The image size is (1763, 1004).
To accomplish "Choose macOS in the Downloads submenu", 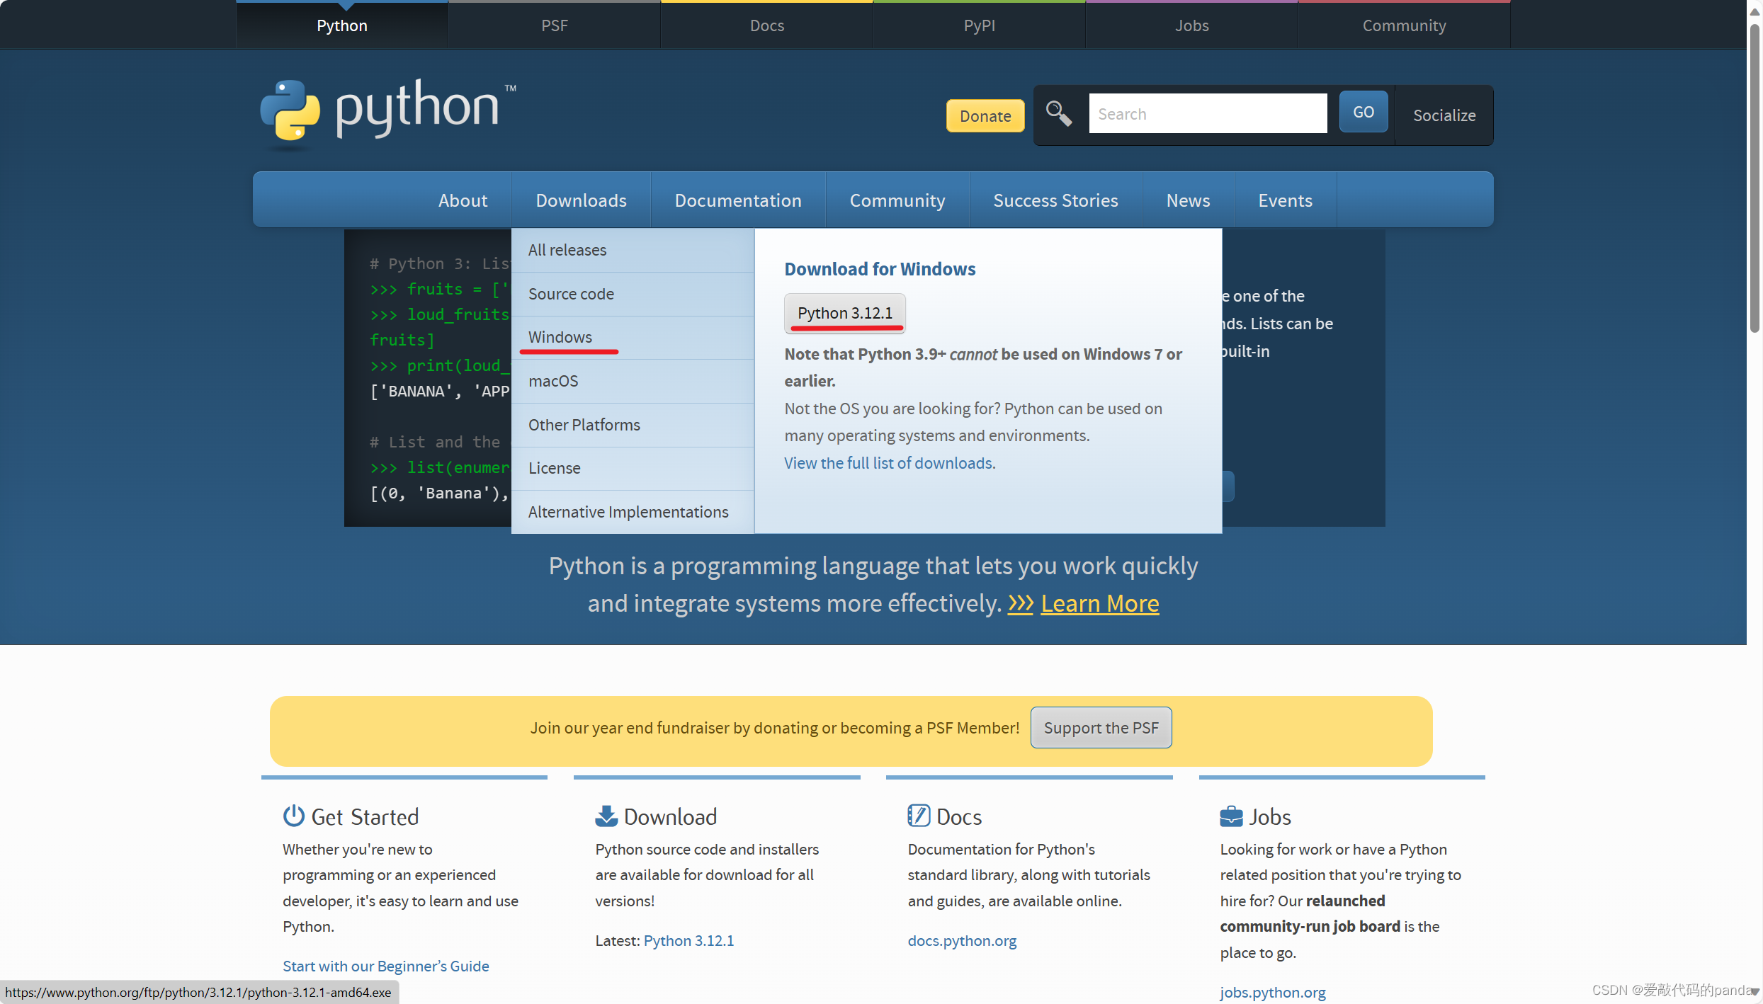I will point(553,381).
